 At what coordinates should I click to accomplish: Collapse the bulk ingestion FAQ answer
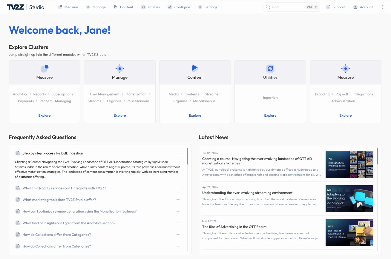[x=178, y=153]
